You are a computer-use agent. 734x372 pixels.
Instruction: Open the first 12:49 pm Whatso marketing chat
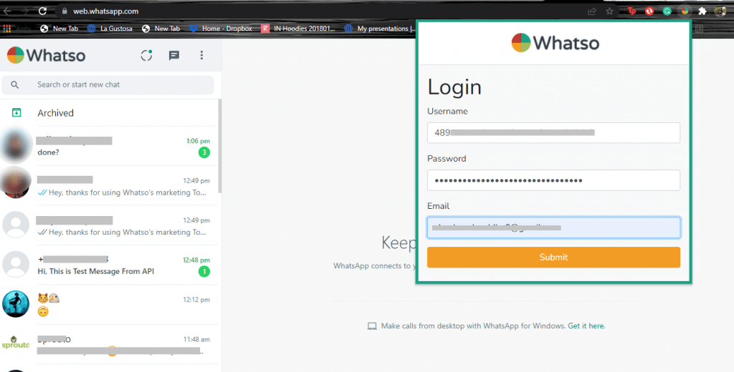[x=110, y=185]
